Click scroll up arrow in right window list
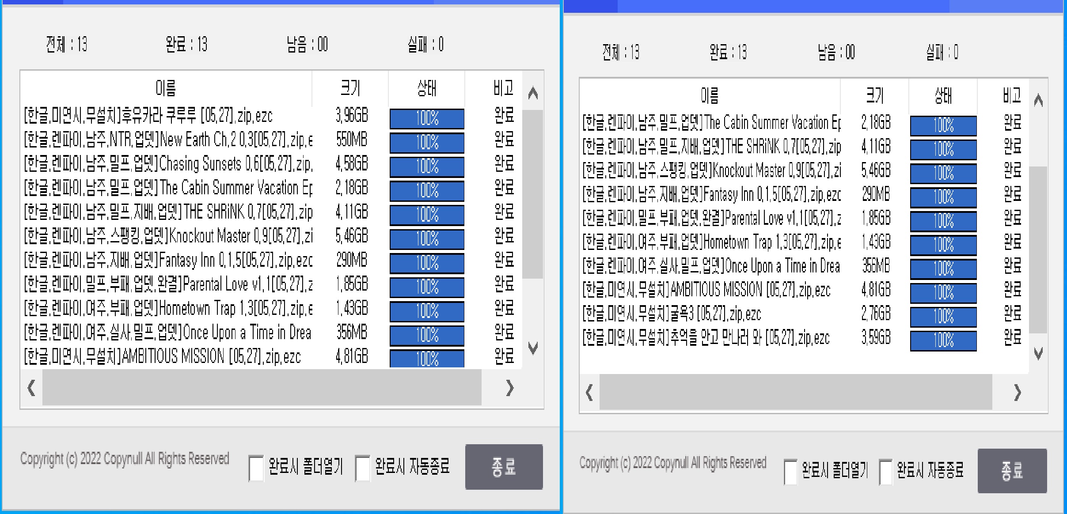1067x514 pixels. click(x=1038, y=101)
